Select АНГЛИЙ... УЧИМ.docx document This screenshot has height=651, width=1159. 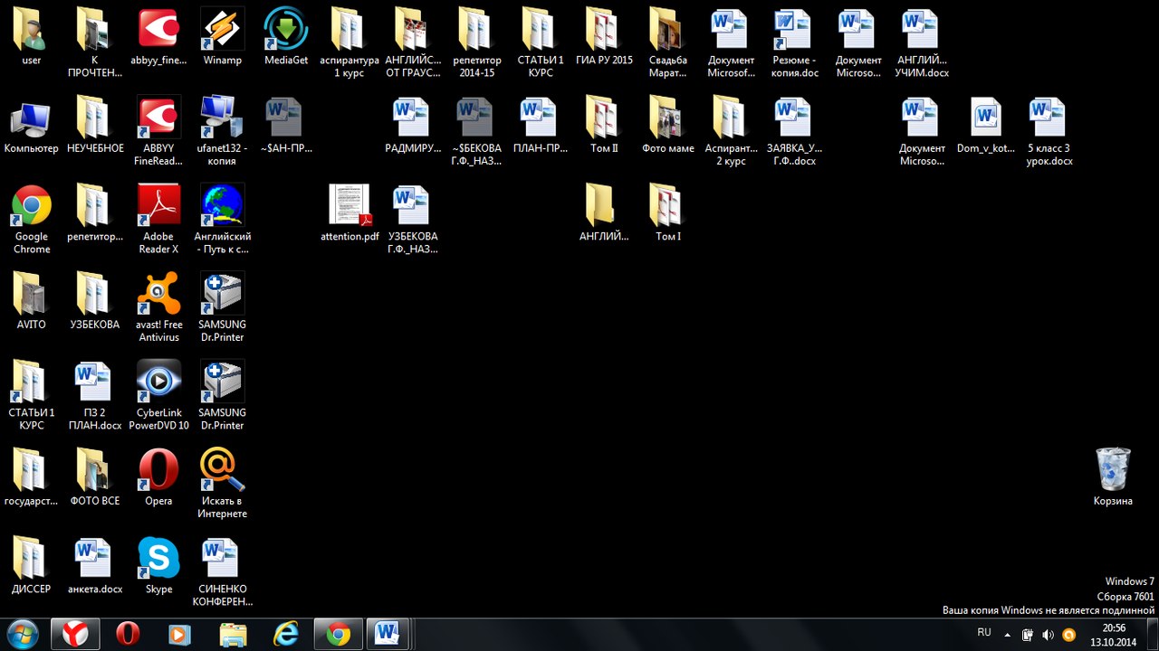pos(923,42)
